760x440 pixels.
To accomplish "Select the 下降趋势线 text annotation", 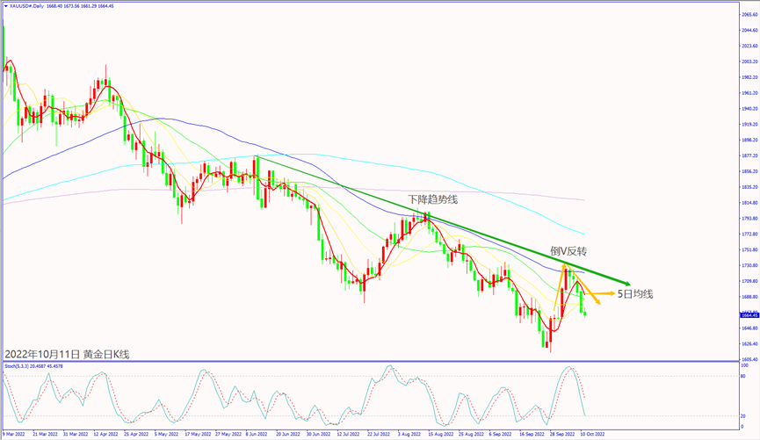I will pos(432,200).
